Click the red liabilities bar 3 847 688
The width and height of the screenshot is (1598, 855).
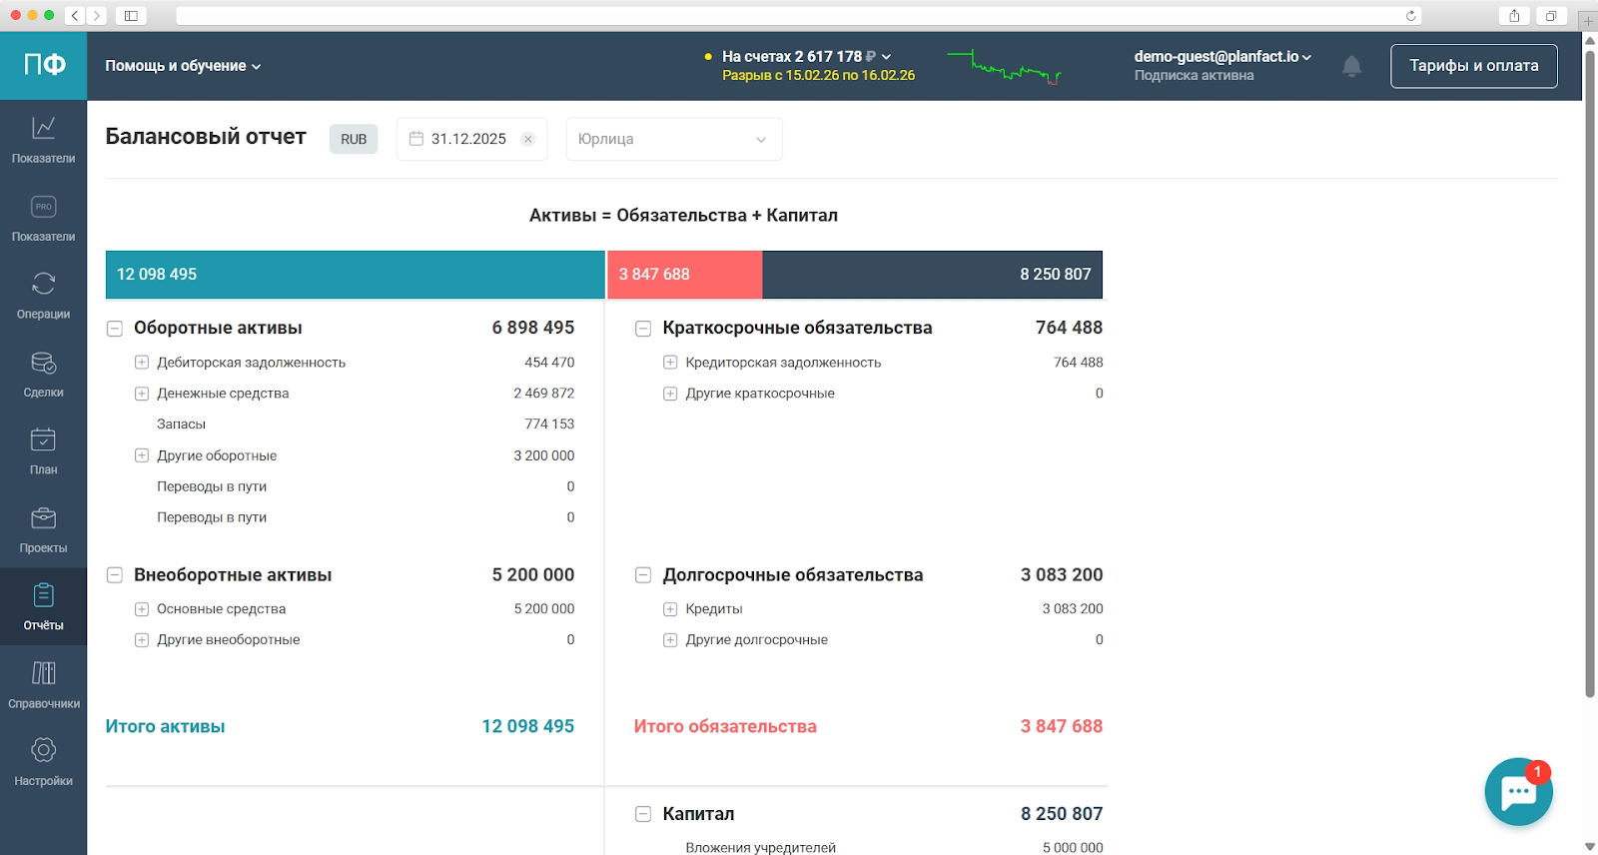(x=684, y=275)
